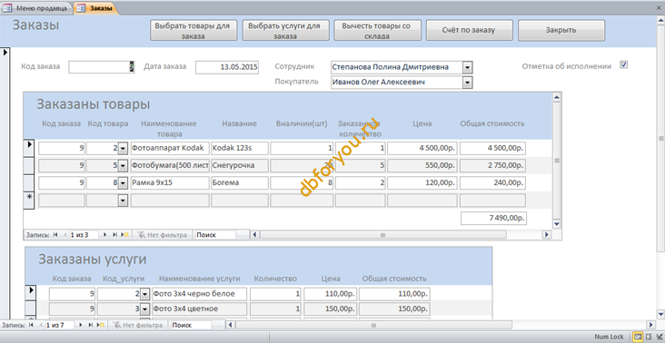Close the document tab with the X
665x343 pixels.
coord(660,7)
